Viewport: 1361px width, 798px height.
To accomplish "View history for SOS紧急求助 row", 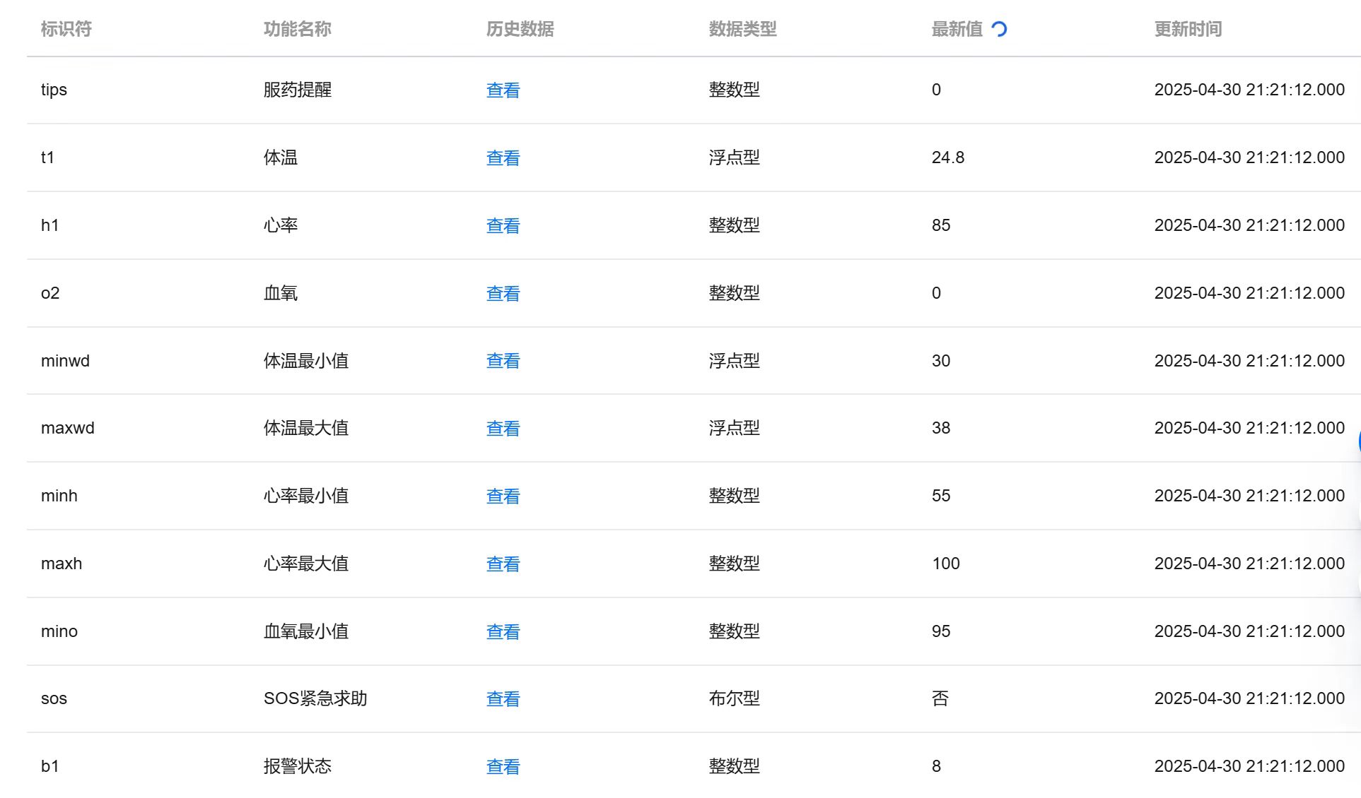I will tap(503, 699).
